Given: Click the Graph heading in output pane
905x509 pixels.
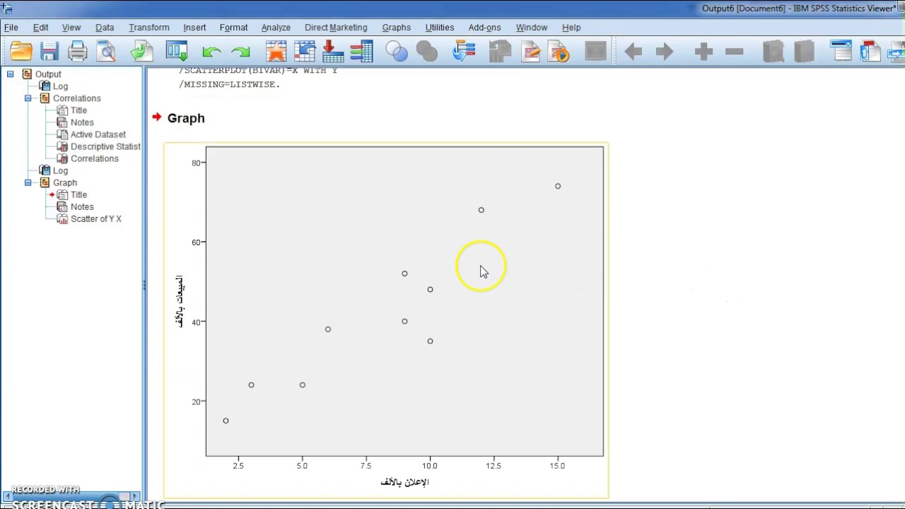Looking at the screenshot, I should click(186, 118).
